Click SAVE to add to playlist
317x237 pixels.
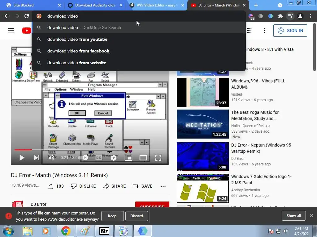pyautogui.click(x=142, y=186)
